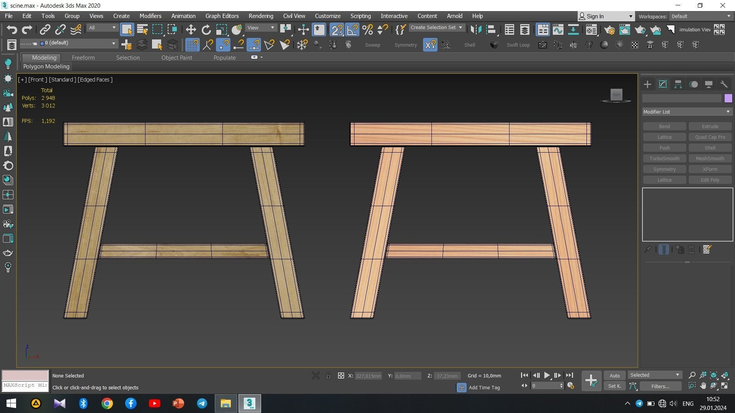Select the Select and Link tool
This screenshot has height=413, width=735.
click(45, 29)
